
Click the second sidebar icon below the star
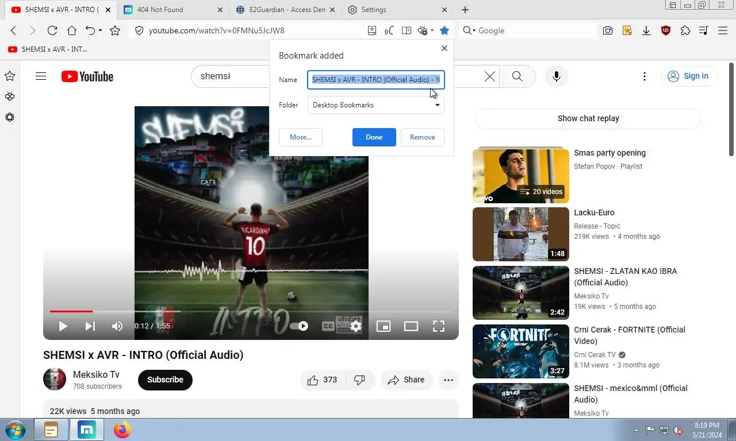pyautogui.click(x=10, y=96)
